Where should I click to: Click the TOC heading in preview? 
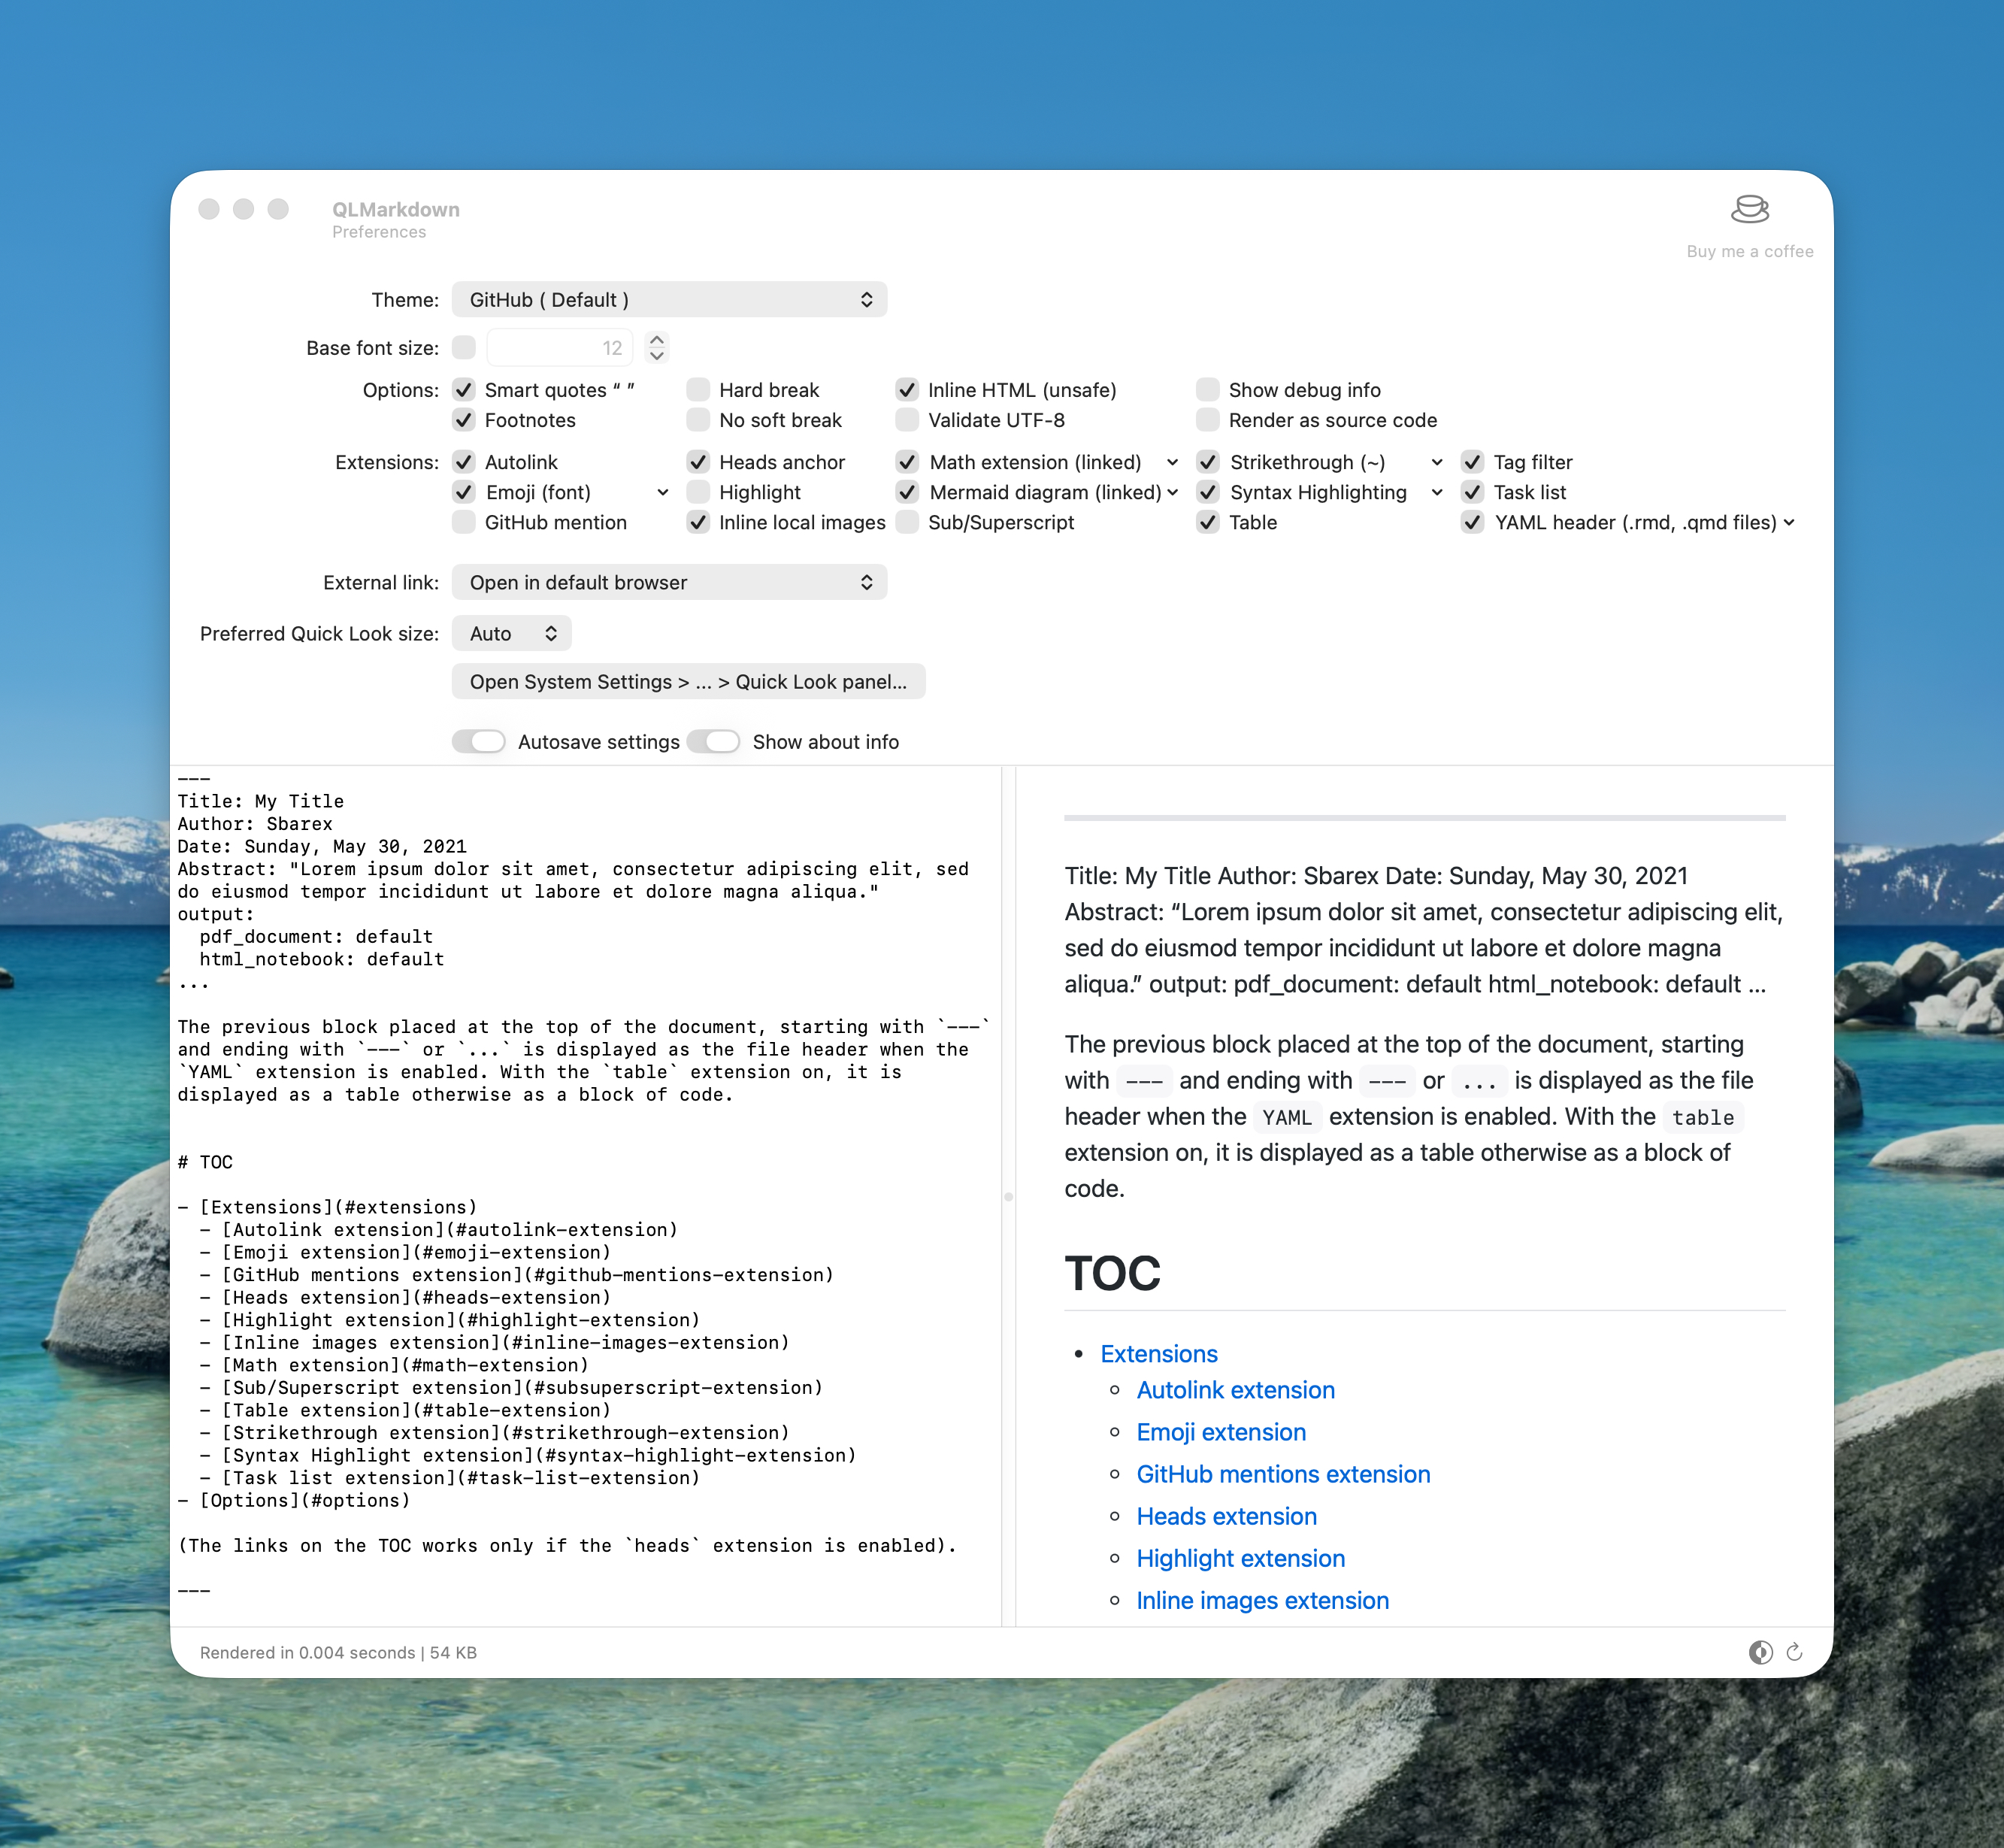click(x=1112, y=1273)
